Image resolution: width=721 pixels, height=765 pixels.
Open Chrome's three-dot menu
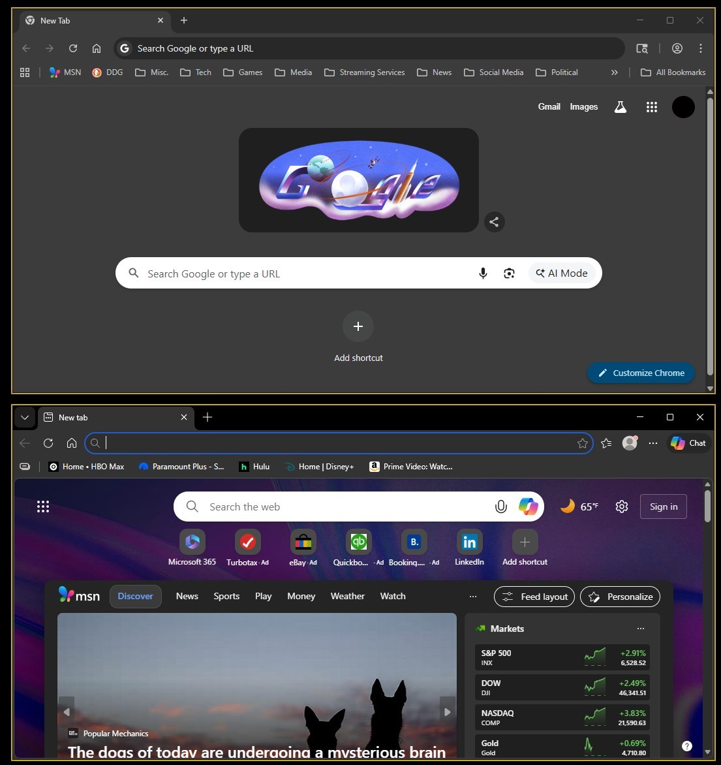tap(701, 48)
